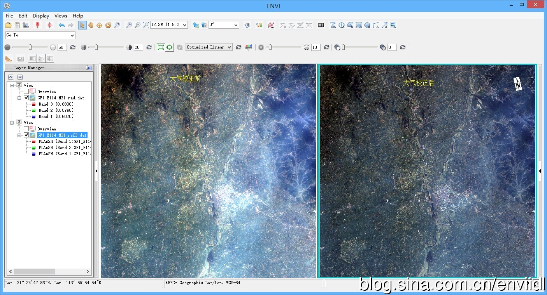This screenshot has height=295, width=547.
Task: Collapse the Layer Manager panel arrow
Action: pos(96,171)
